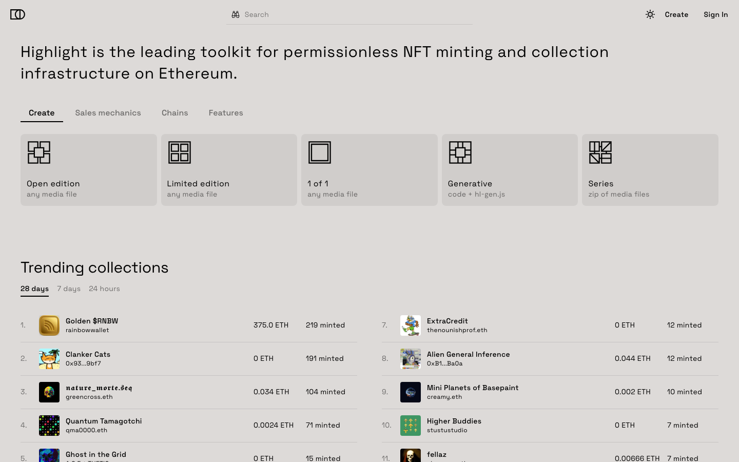Open Clanker Cats collection thumbnail

[49, 359]
